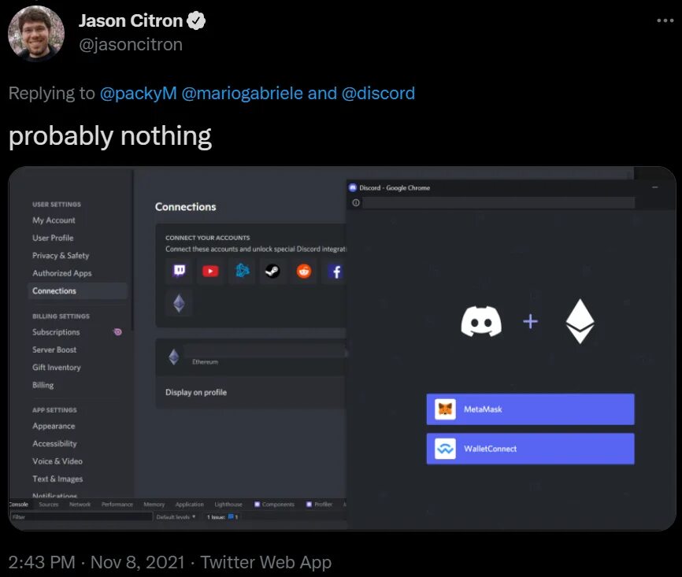Open the Jason Citron display name
This screenshot has height=577, width=682.
coord(131,21)
